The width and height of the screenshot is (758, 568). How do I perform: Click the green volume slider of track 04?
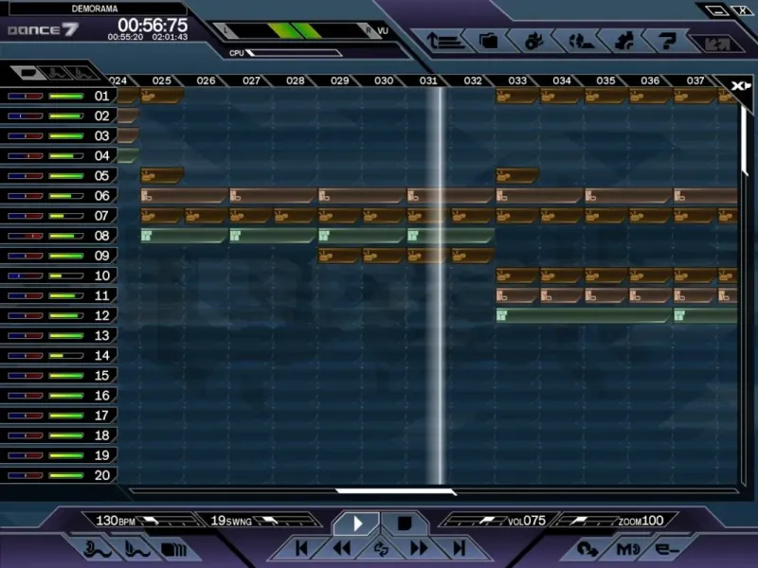[x=66, y=156]
